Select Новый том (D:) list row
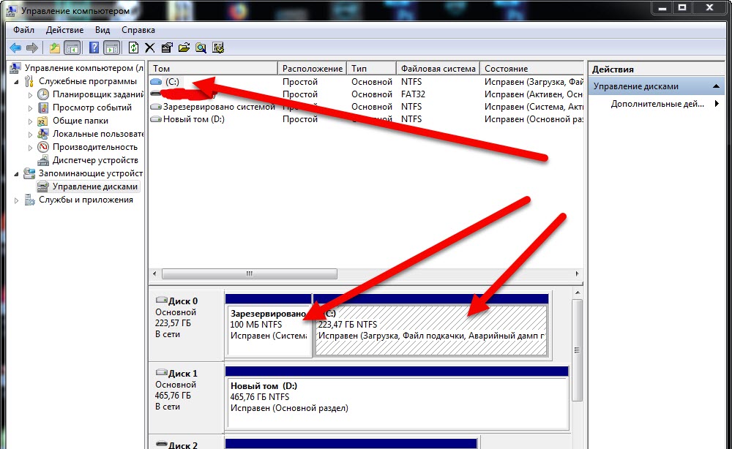This screenshot has width=732, height=449. pyautogui.click(x=366, y=119)
